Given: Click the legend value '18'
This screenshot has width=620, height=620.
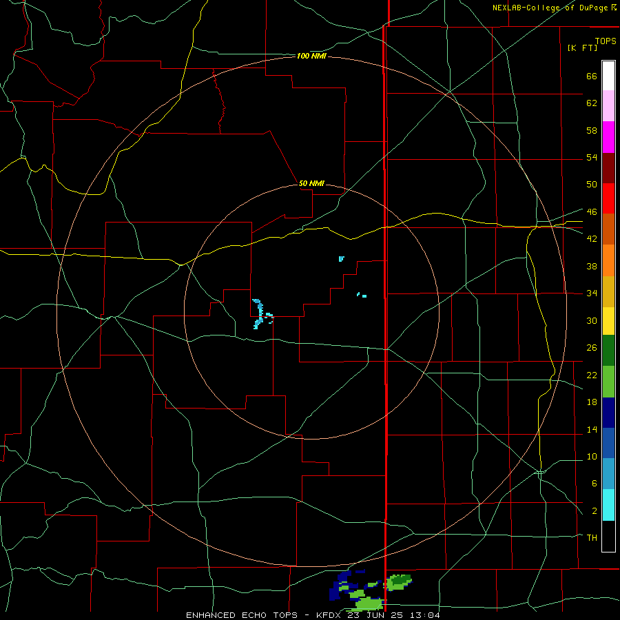Looking at the screenshot, I should [592, 402].
